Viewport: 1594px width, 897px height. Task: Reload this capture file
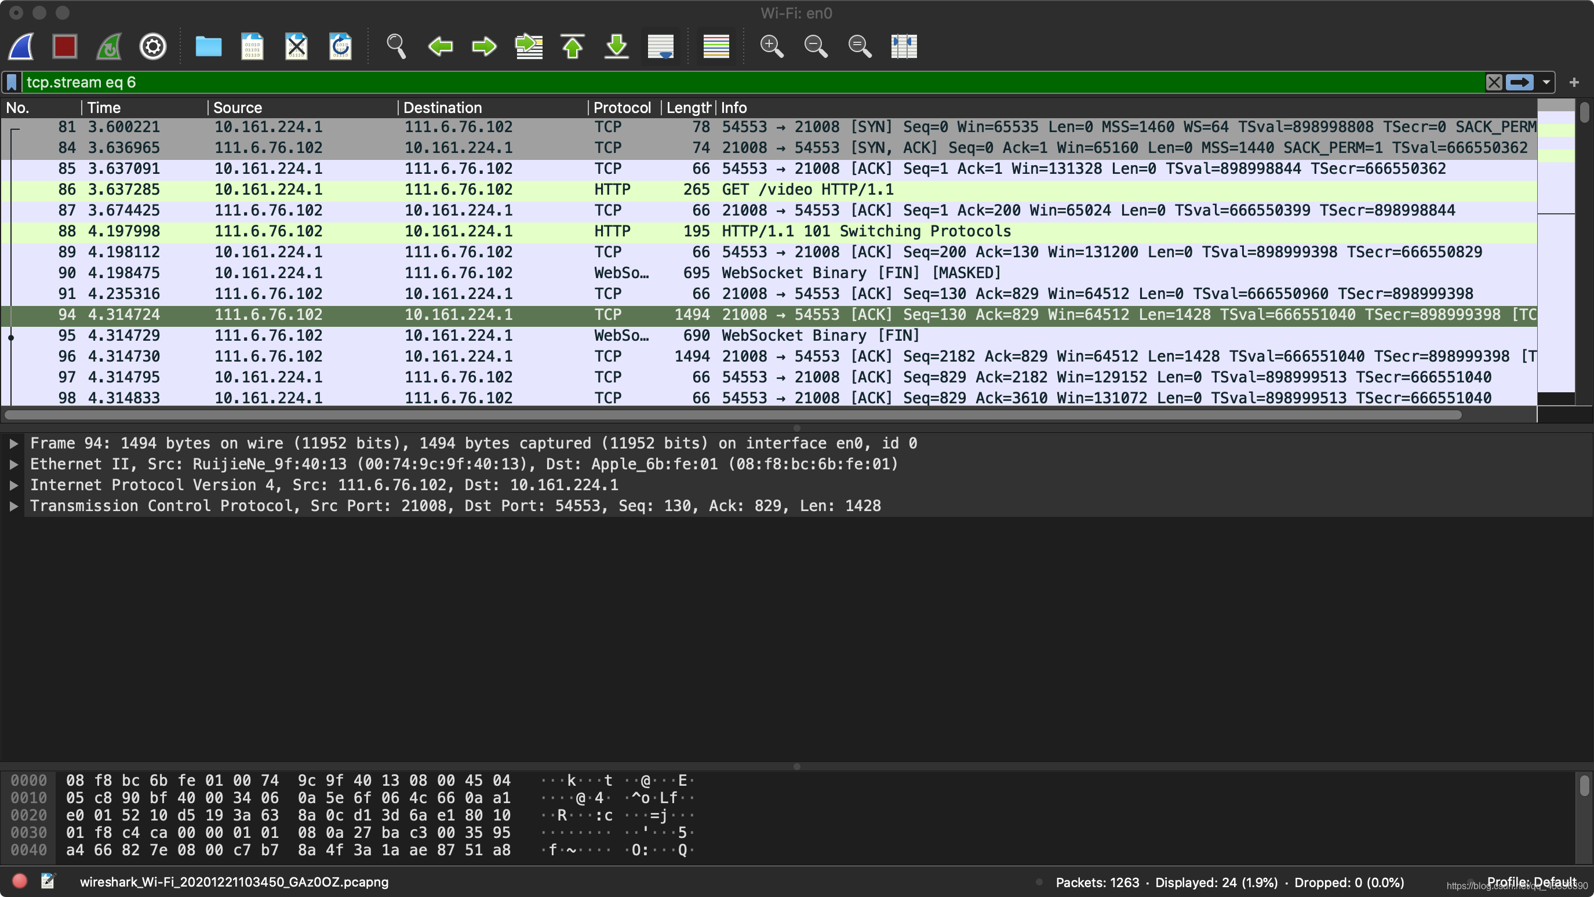click(340, 46)
